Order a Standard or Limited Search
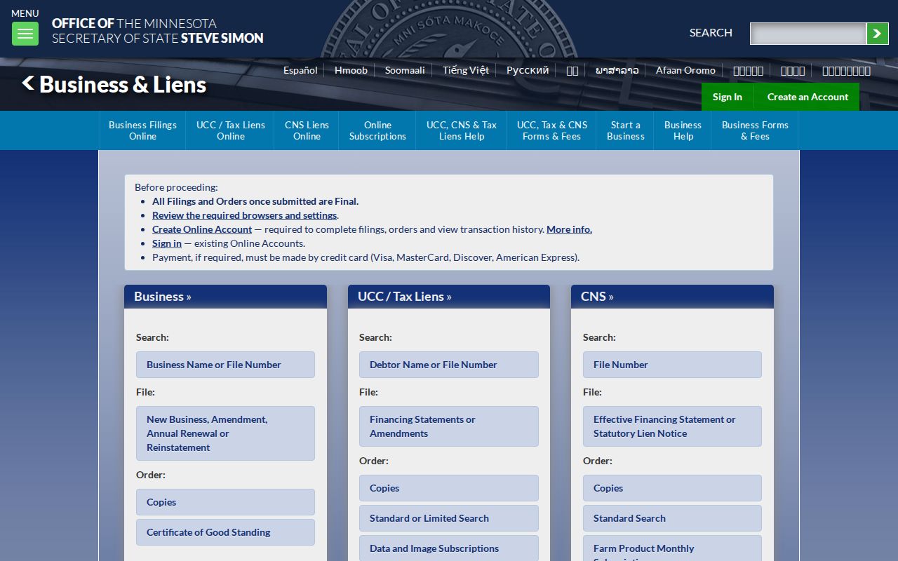 (449, 518)
